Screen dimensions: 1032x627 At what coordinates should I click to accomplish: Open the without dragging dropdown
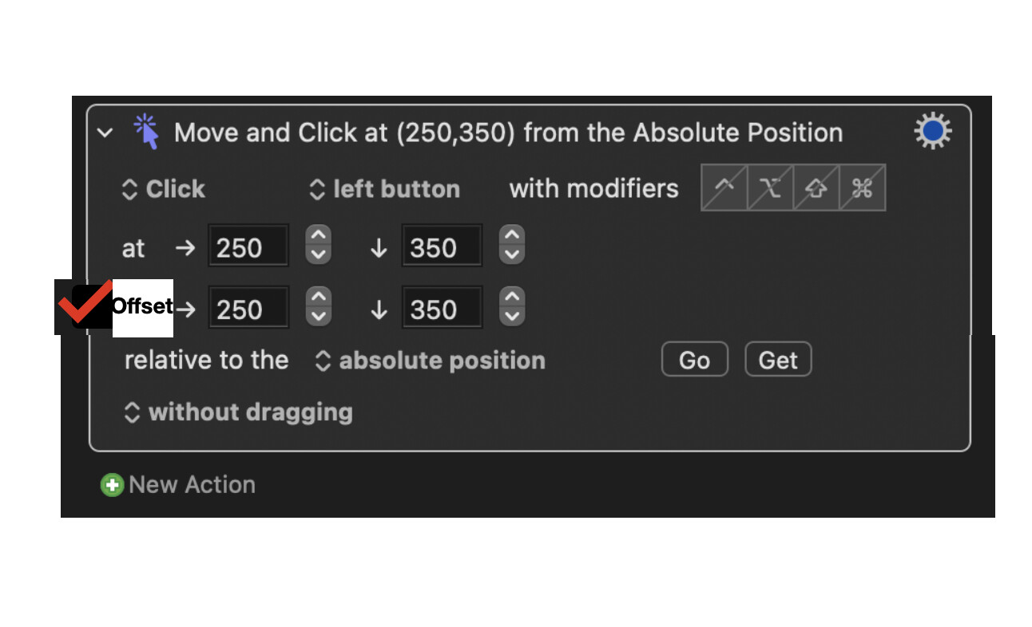(237, 412)
